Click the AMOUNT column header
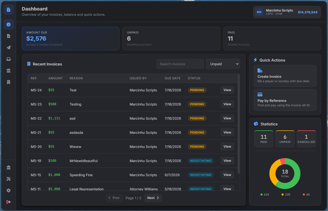The height and width of the screenshot is (211, 328). (x=55, y=78)
